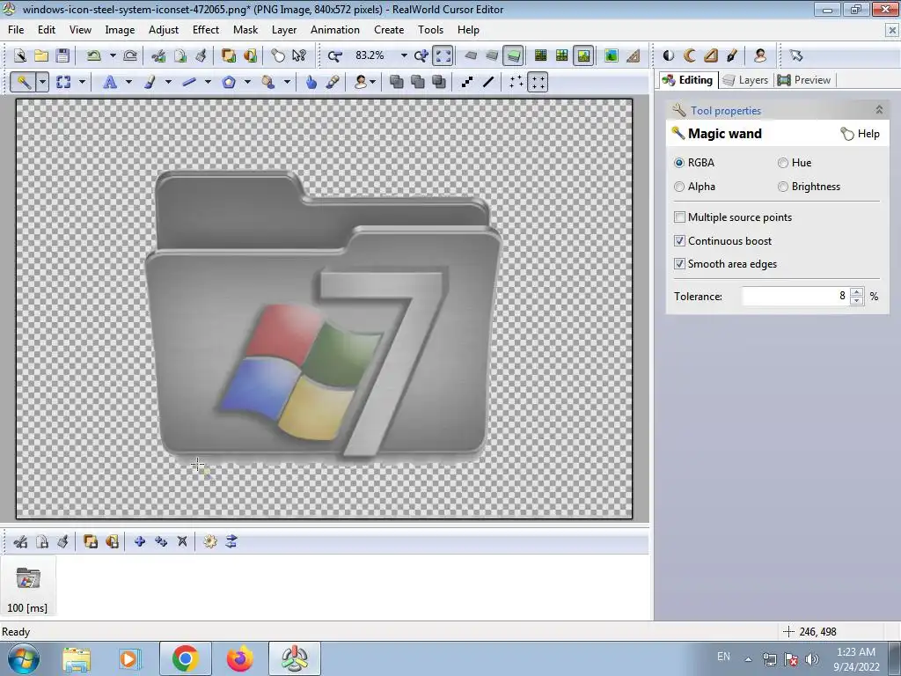Redo the last undone action

pos(130,55)
